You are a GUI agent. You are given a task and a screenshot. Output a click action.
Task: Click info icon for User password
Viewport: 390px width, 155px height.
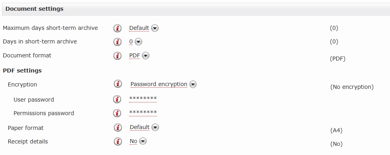(117, 100)
